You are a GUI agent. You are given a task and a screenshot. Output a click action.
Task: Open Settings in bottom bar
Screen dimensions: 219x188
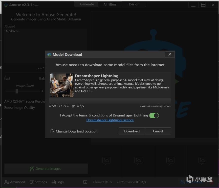point(38,182)
